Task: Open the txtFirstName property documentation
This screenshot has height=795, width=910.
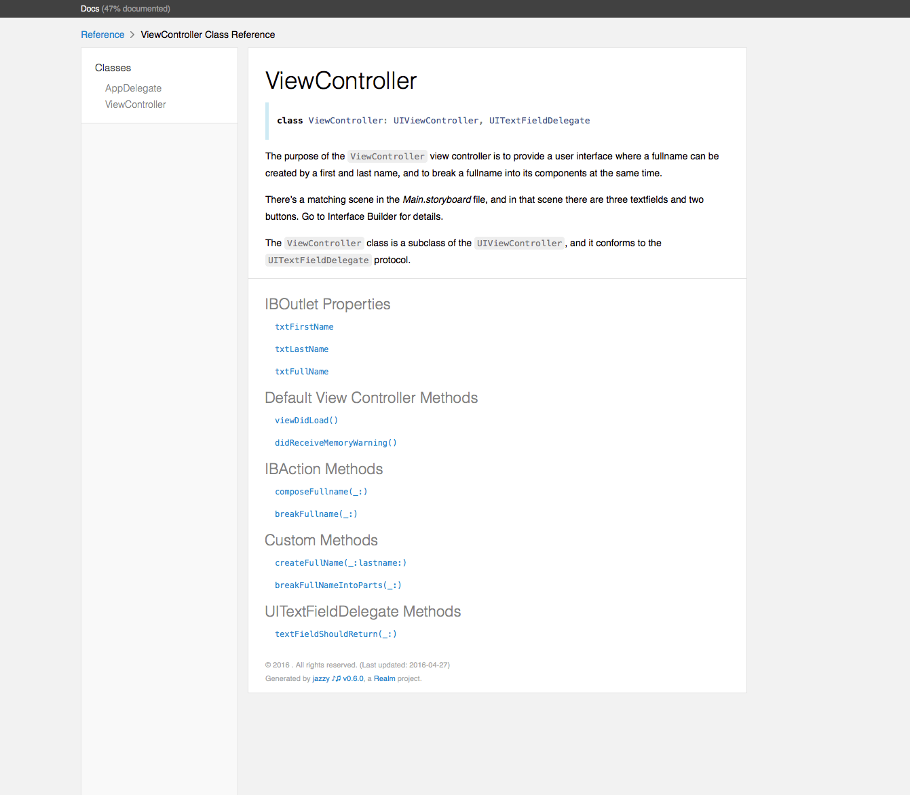Action: coord(304,326)
